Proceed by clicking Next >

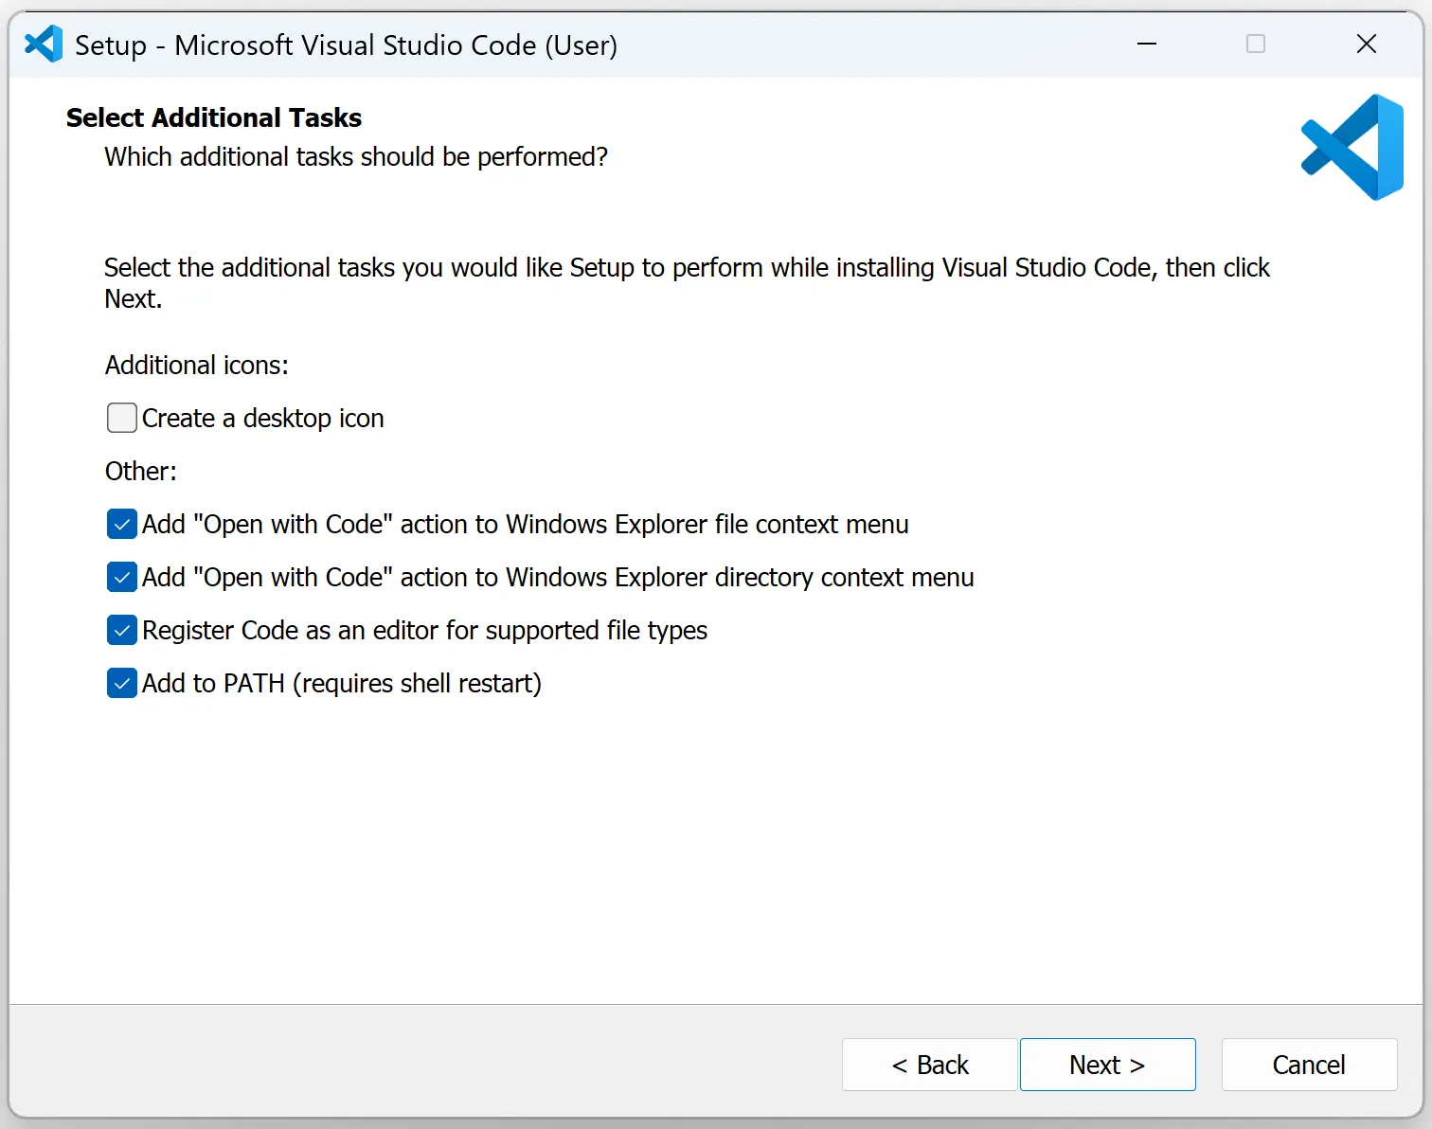pyautogui.click(x=1107, y=1065)
